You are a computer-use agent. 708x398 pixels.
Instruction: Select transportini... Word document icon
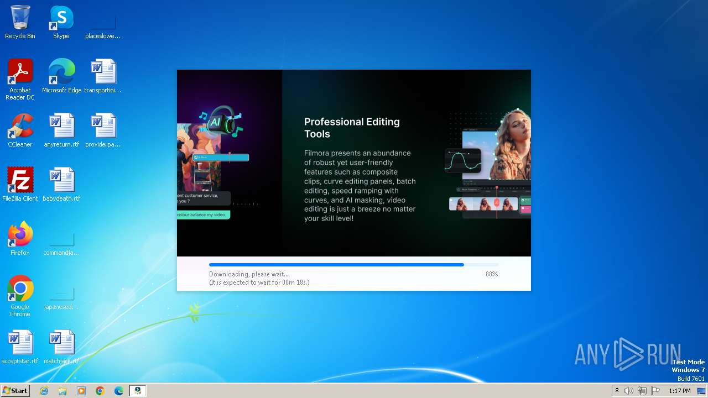[103, 76]
